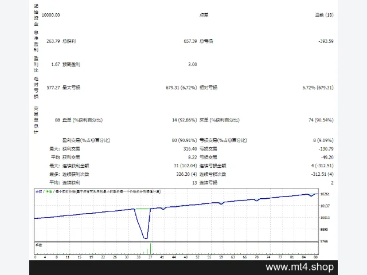The image size is (367, 275).
Task: Select profit trades value 80 (90.91%)
Action: 184,140
